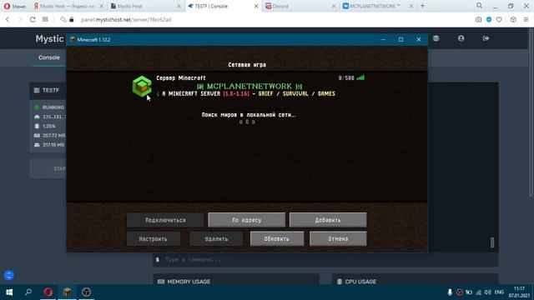The height and width of the screenshot is (300, 534).
Task: Click the 257.72 MB memory value
Action: tap(53, 135)
